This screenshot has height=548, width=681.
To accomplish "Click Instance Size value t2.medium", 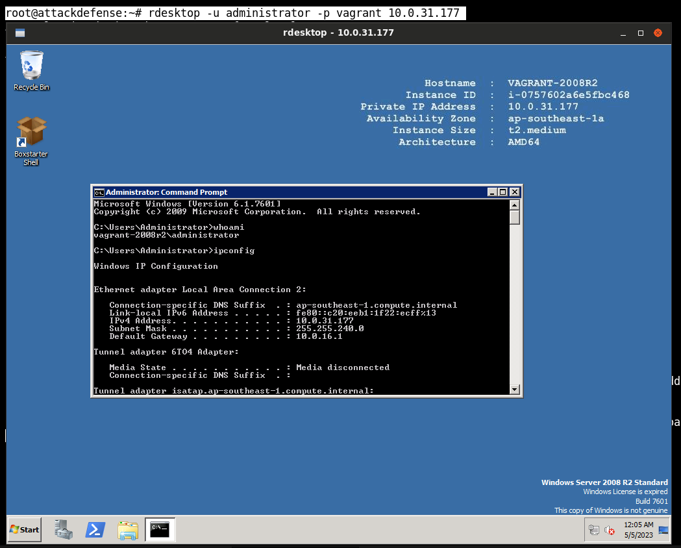I will pyautogui.click(x=538, y=131).
